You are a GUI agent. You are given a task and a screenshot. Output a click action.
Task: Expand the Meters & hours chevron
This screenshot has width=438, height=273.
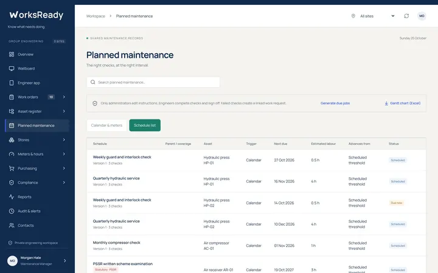click(64, 154)
